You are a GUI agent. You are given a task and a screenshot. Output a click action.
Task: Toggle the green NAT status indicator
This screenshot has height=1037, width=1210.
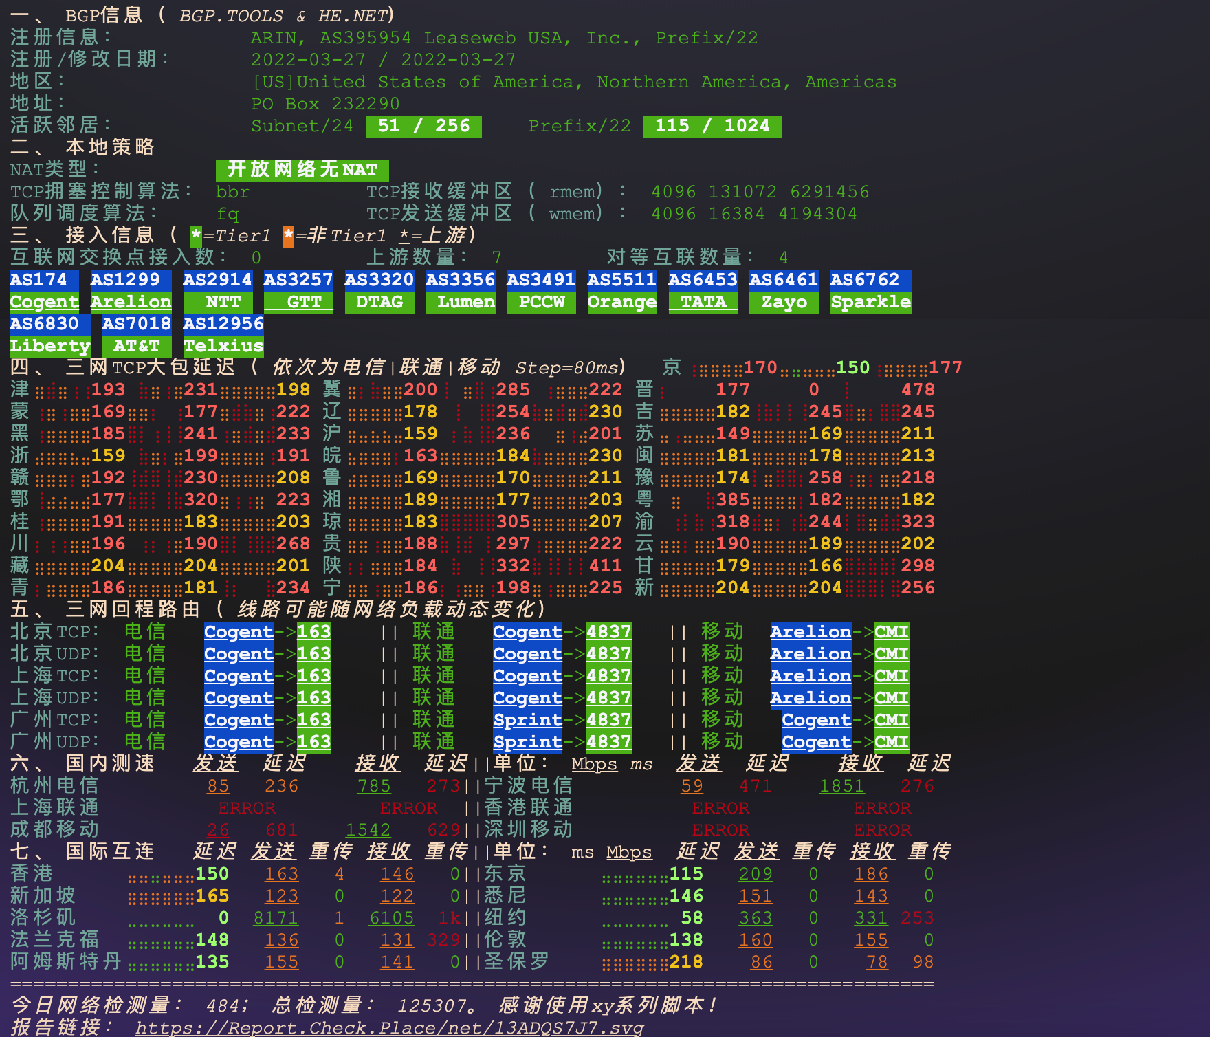pos(302,169)
